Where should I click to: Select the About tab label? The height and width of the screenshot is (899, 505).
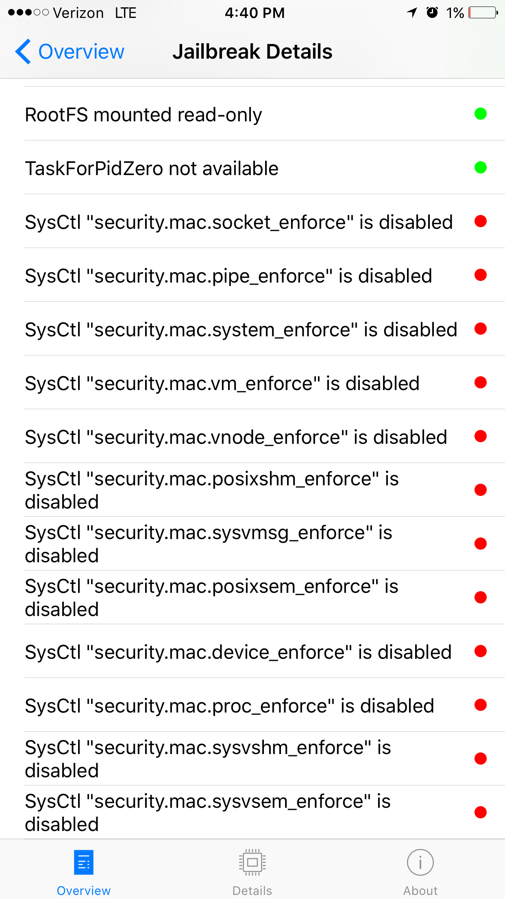click(x=420, y=890)
